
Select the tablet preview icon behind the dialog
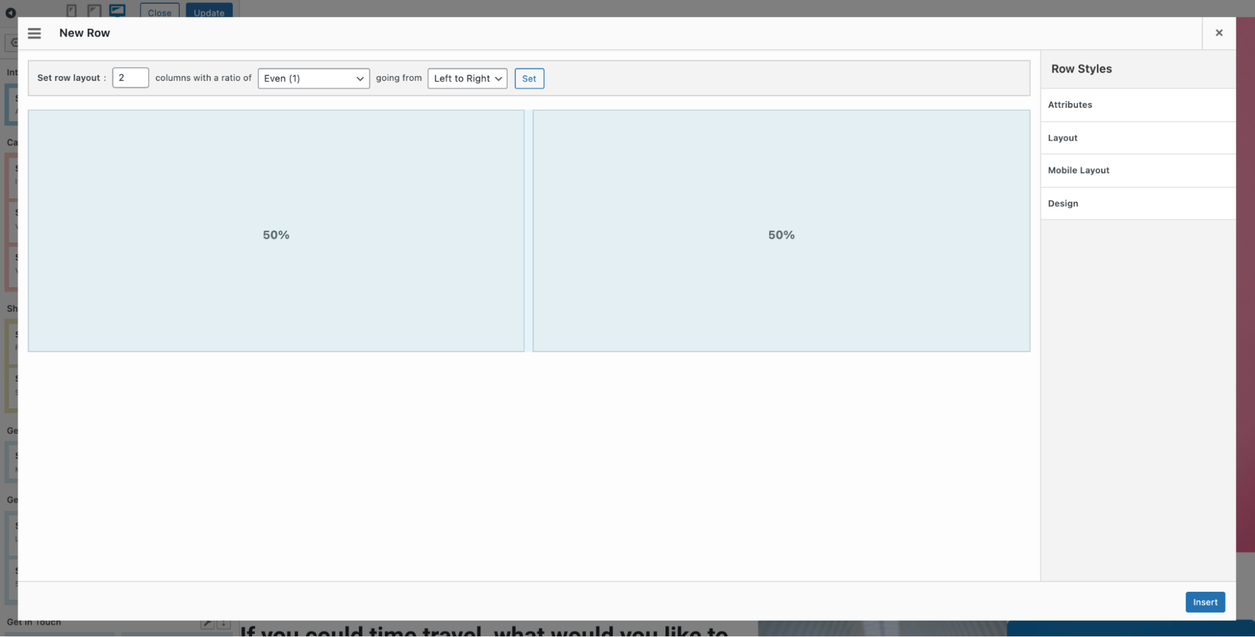coord(94,11)
